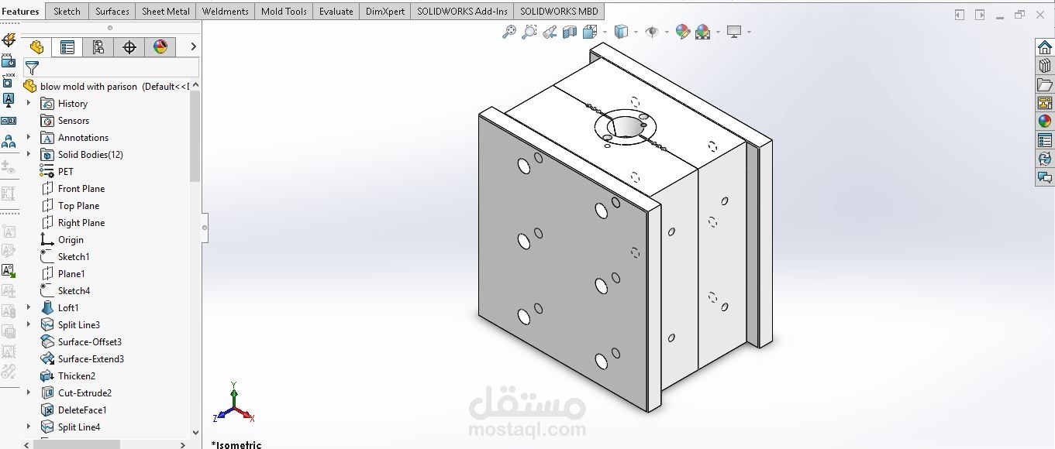Screen dimensions: 1055x449
Task: Select the Surface-Offset3 feature
Action: click(81, 342)
